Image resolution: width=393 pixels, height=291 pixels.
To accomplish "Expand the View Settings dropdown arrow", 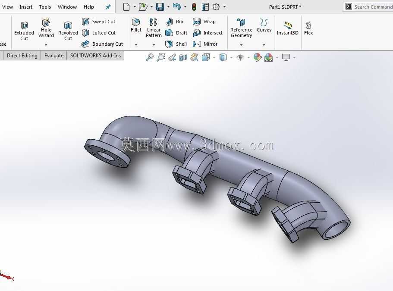I will [x=294, y=57].
